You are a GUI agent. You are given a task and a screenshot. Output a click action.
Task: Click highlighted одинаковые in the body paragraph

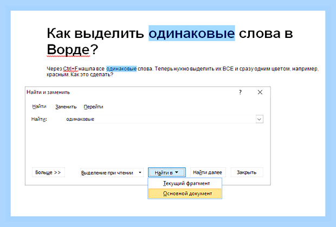[121, 69]
